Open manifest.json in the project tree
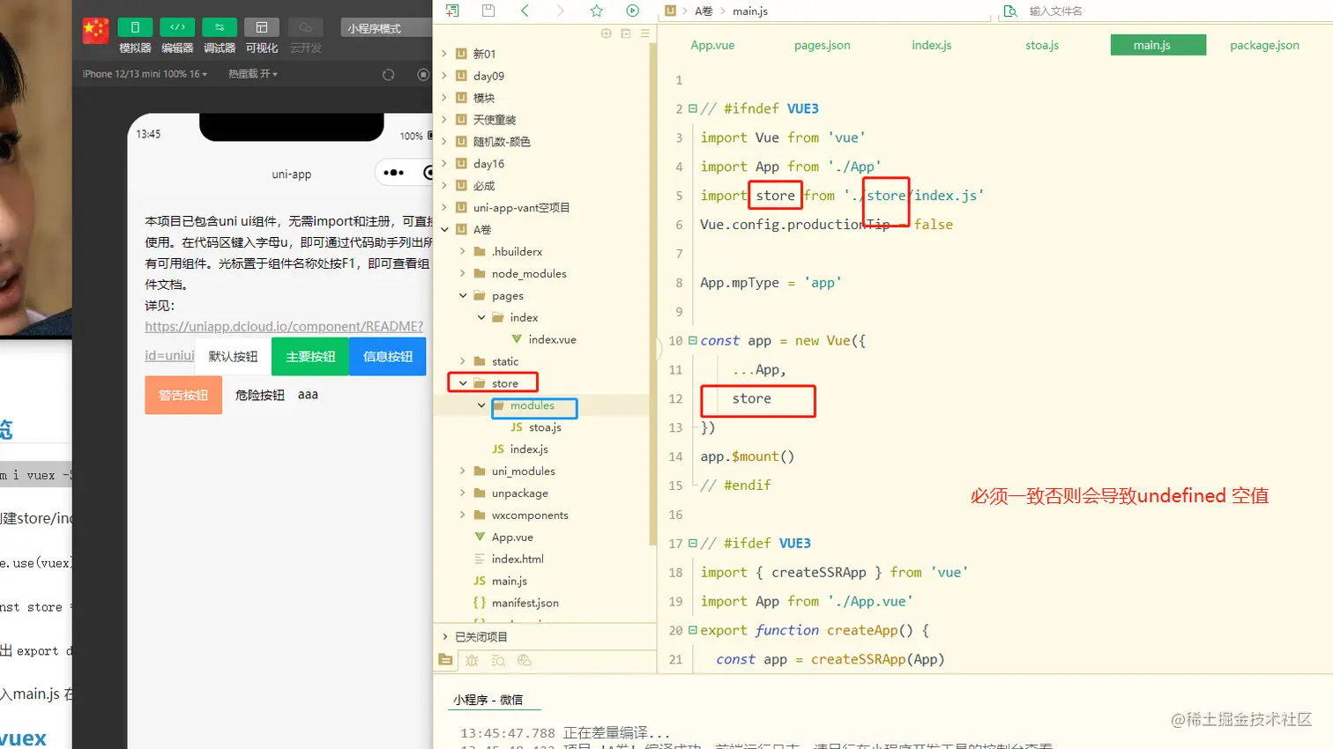Screen dimensions: 1333x749 pyautogui.click(x=525, y=603)
